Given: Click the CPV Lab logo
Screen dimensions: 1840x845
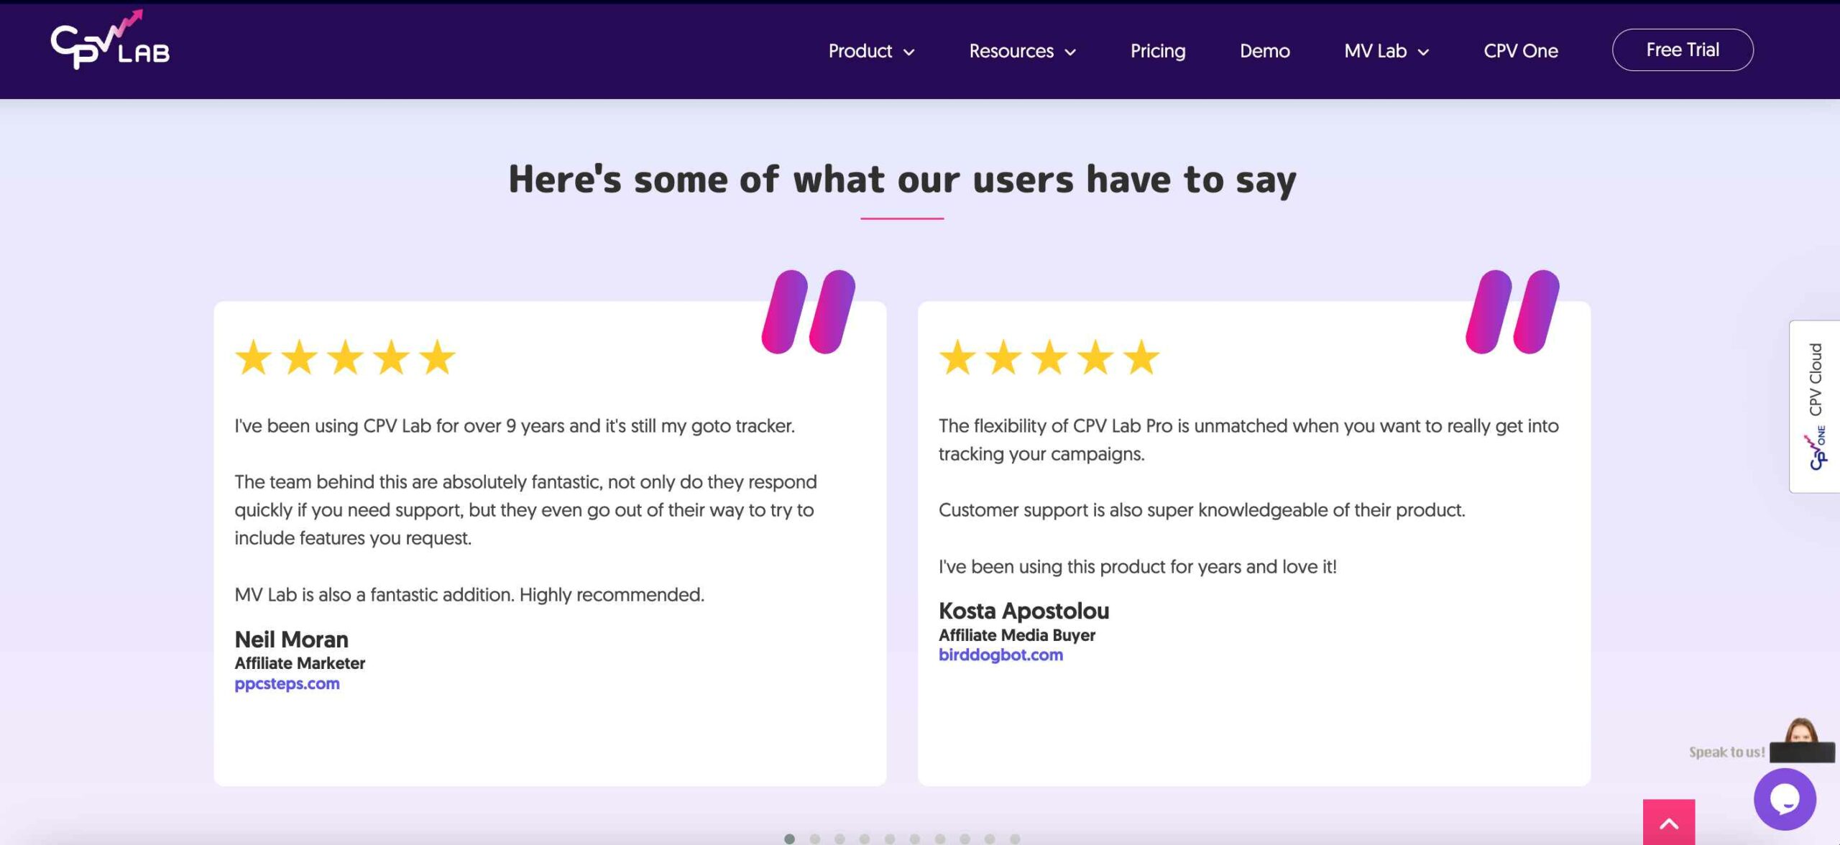Looking at the screenshot, I should [110, 43].
